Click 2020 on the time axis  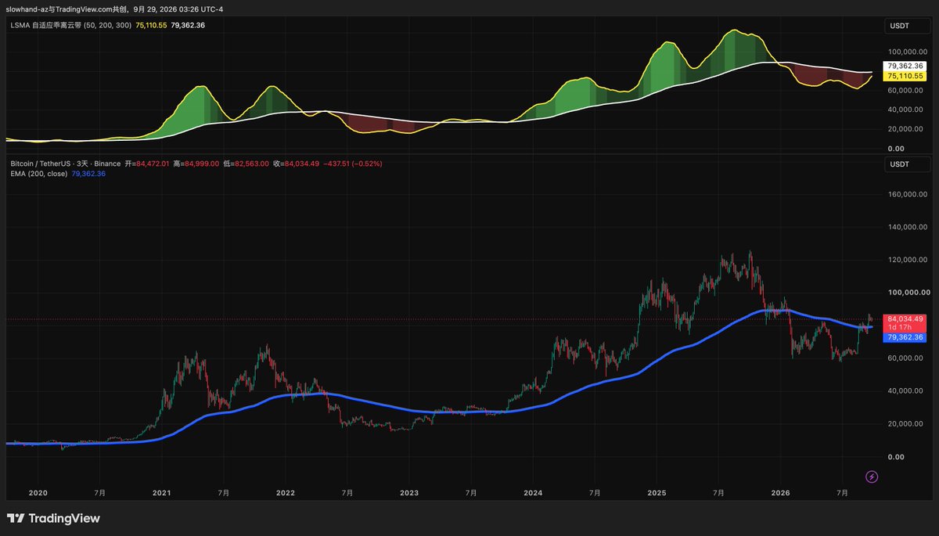point(38,493)
